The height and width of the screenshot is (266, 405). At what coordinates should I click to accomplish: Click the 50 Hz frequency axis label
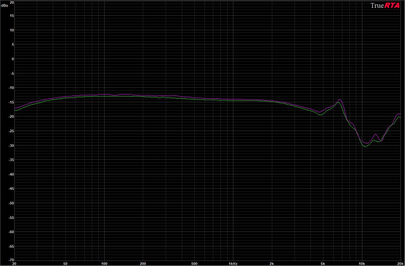[65, 263]
